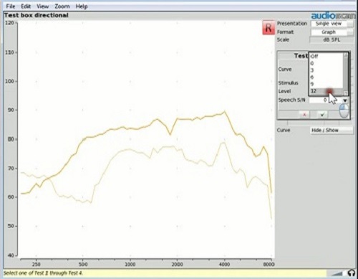Viewport: 358px width, 279px height.
Task: Open the Edit menu
Action: pos(26,6)
